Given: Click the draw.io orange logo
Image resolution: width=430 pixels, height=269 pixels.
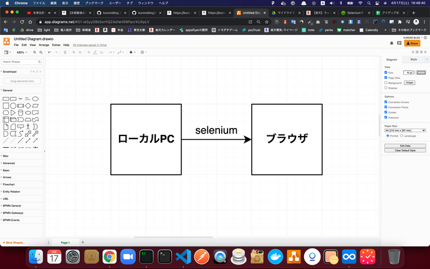Looking at the screenshot, I should point(7,41).
